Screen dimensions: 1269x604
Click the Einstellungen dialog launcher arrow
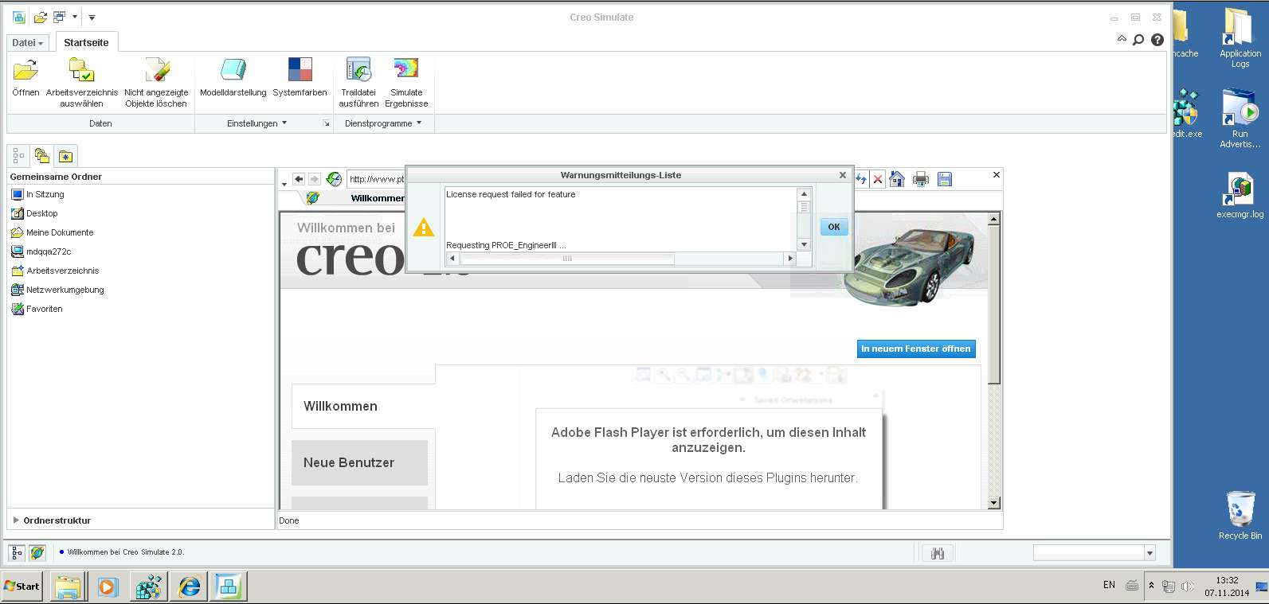pos(326,123)
